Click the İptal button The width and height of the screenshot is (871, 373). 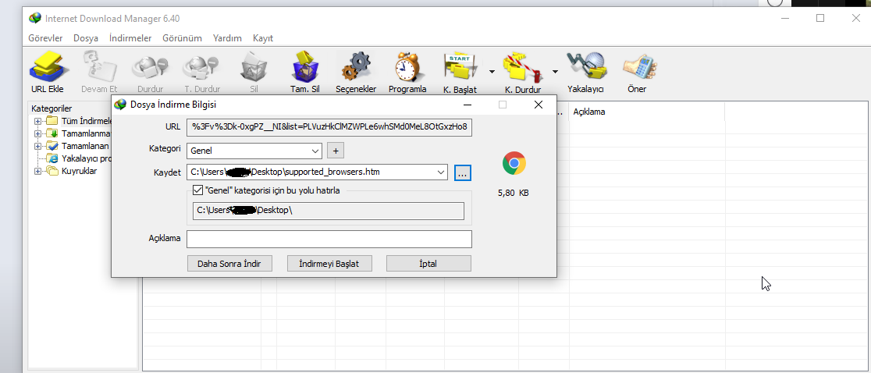coord(428,264)
